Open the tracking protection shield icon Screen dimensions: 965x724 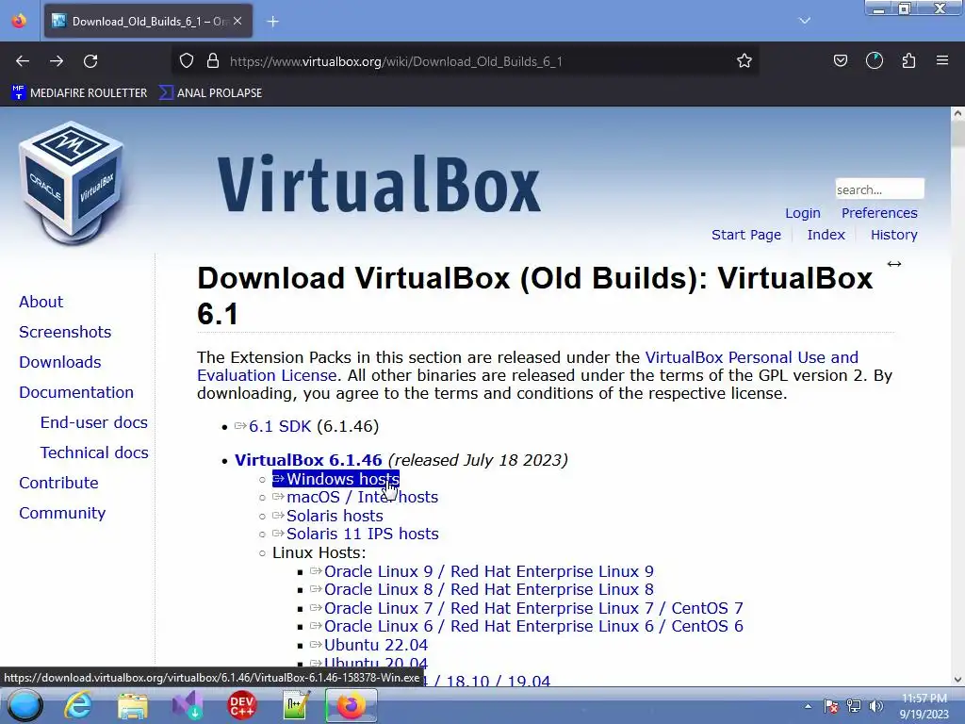click(187, 61)
